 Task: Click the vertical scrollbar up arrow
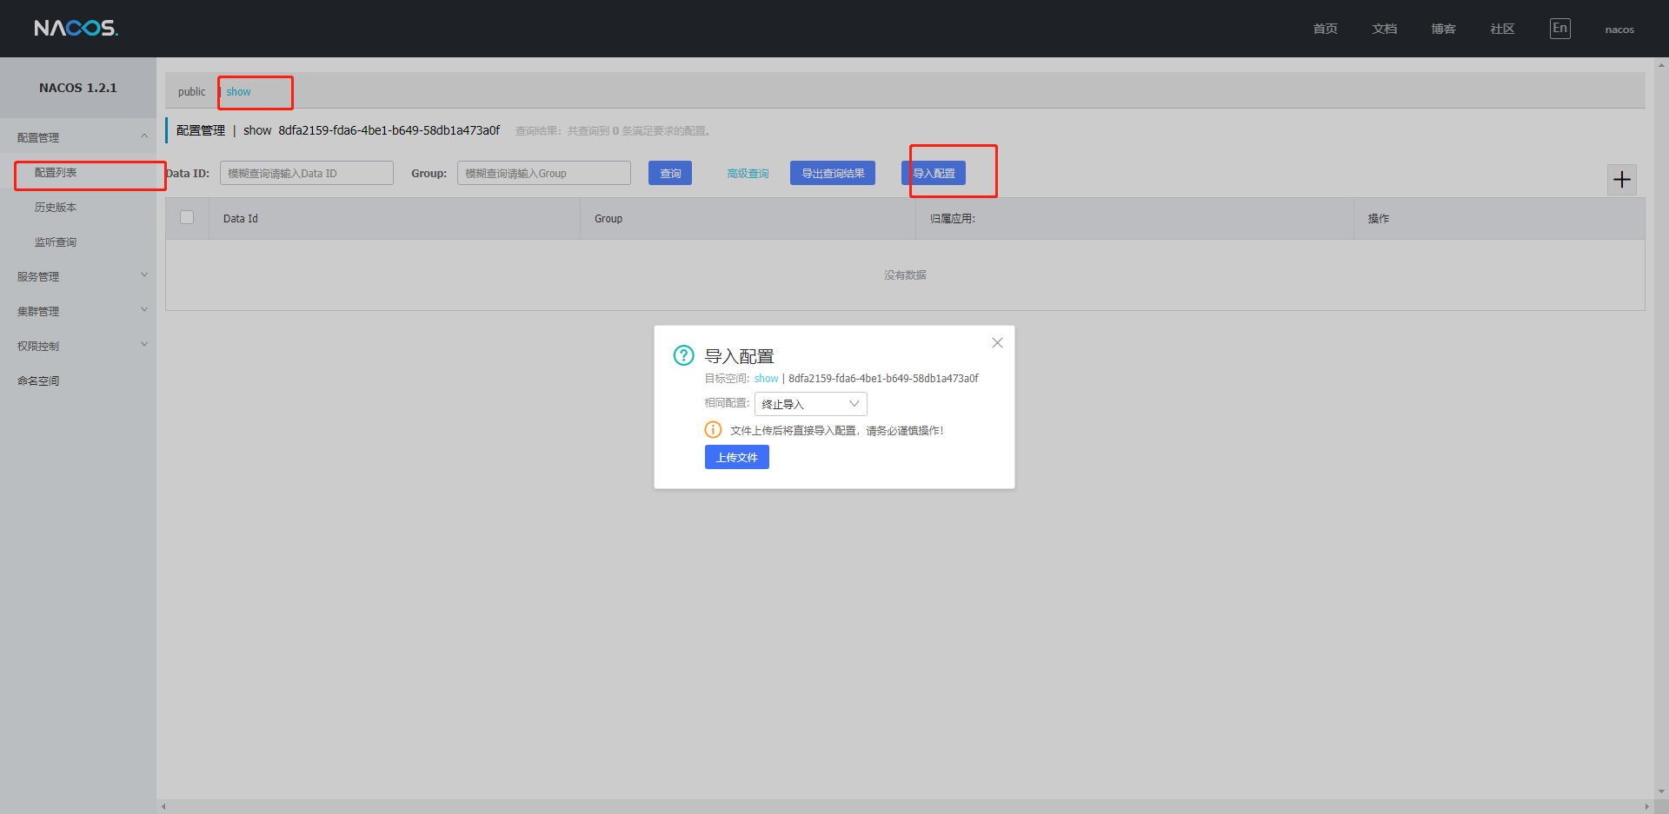click(x=1661, y=64)
